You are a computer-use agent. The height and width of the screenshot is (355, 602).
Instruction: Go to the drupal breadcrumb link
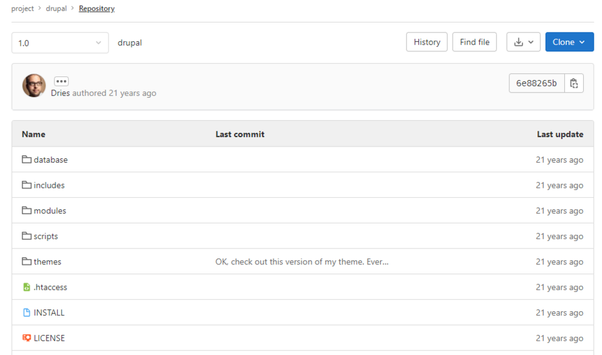56,8
